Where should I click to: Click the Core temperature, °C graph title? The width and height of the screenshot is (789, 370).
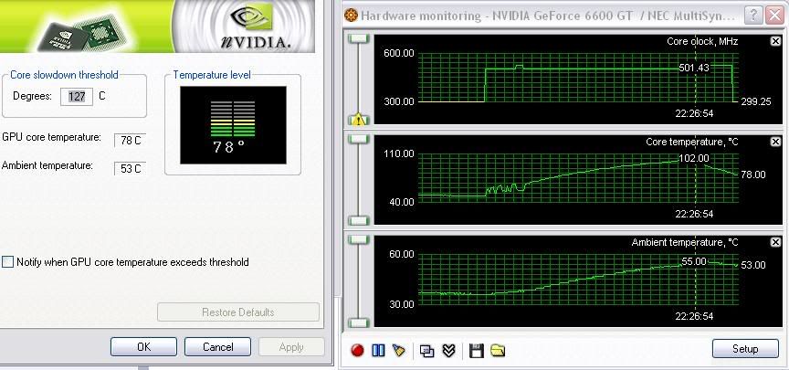click(692, 142)
